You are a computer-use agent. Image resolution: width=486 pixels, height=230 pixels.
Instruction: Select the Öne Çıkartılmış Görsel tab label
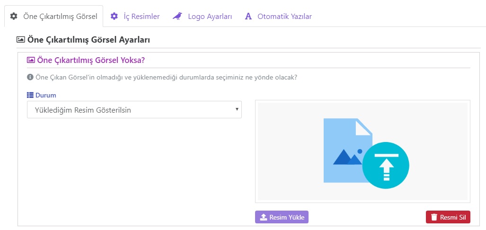click(60, 16)
